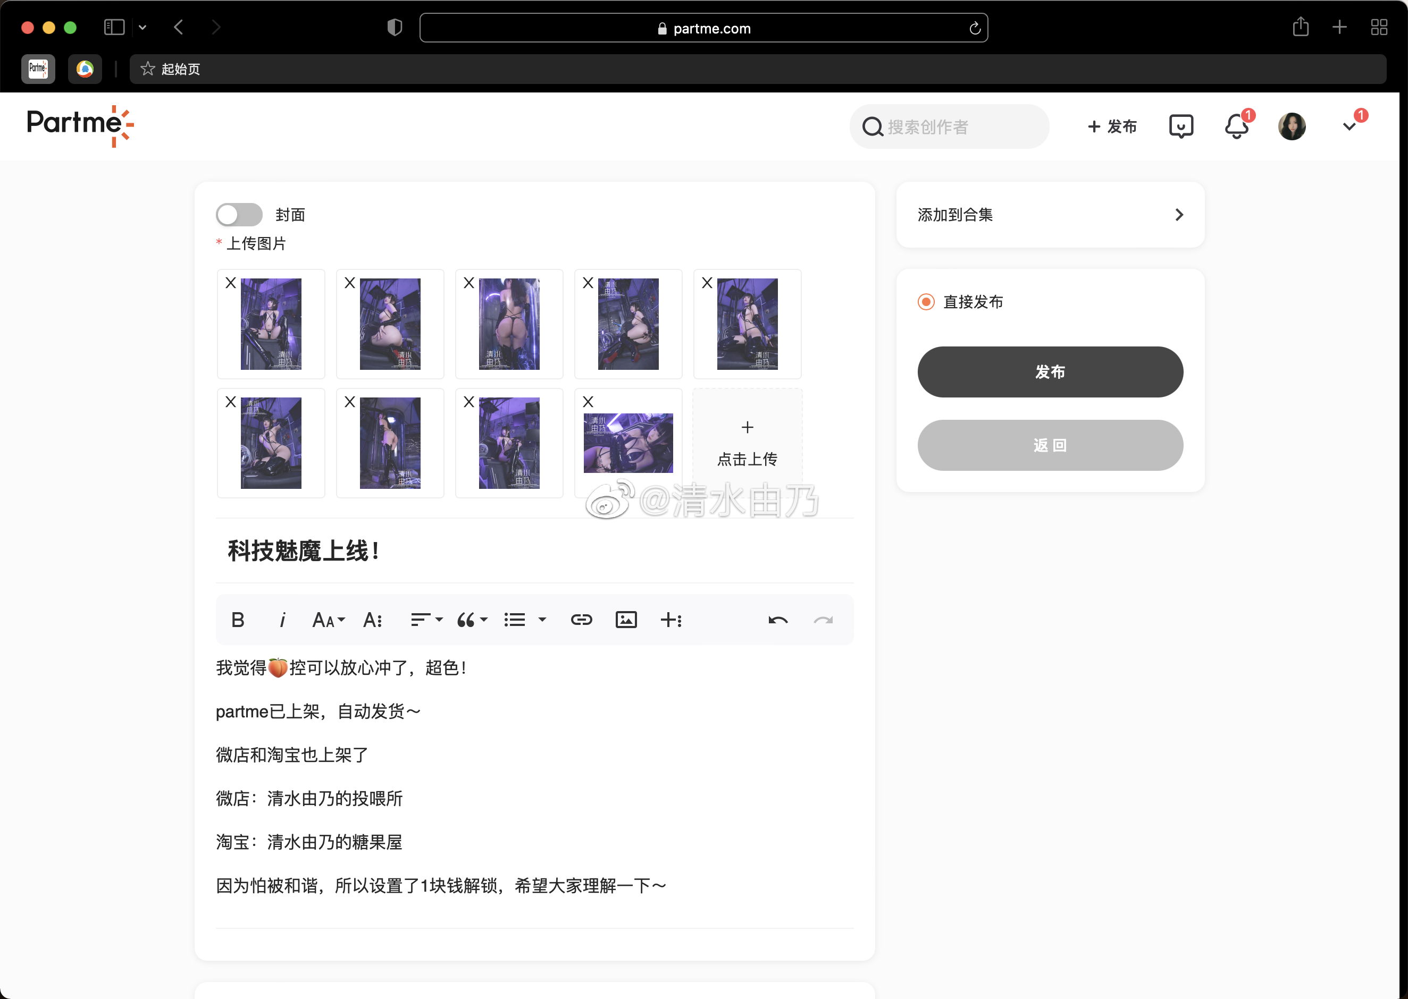Expand the list style dropdown arrow
1408x999 pixels.
pyautogui.click(x=542, y=620)
